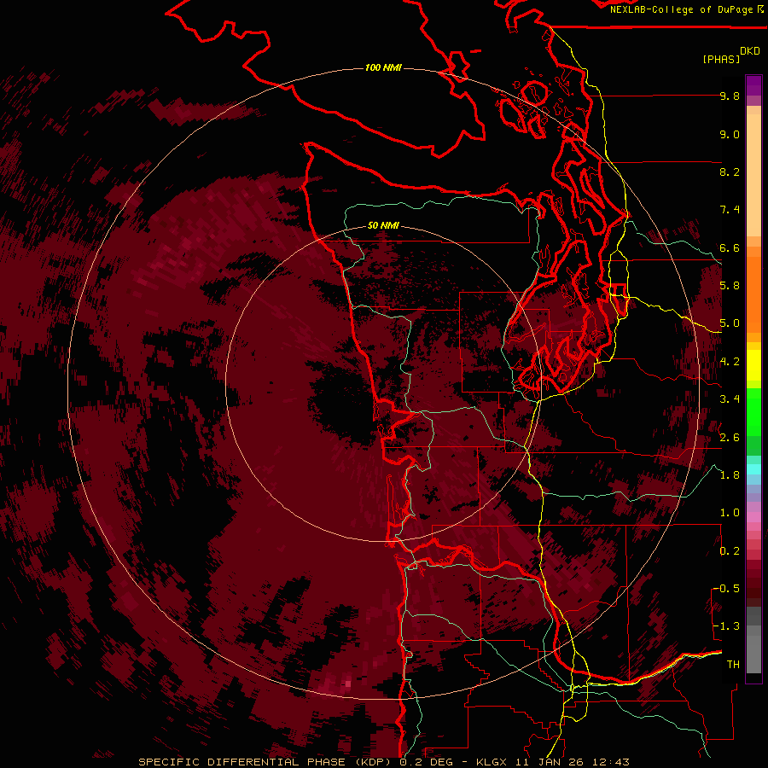Click the TH threshold label on the legend
Screen dimensions: 768x768
point(733,665)
